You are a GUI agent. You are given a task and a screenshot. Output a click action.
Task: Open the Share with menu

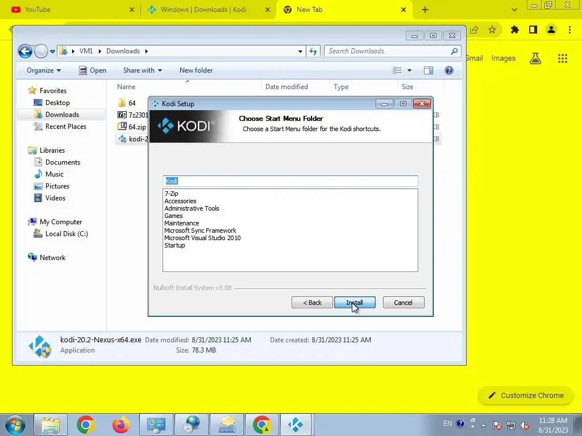[143, 70]
